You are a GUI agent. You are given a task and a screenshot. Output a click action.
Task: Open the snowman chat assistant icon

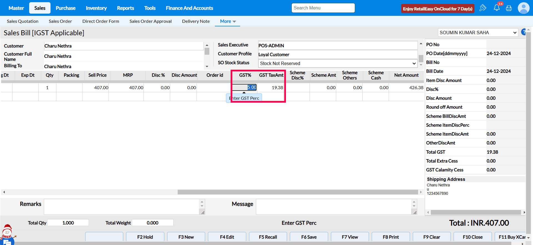pyautogui.click(x=7, y=235)
